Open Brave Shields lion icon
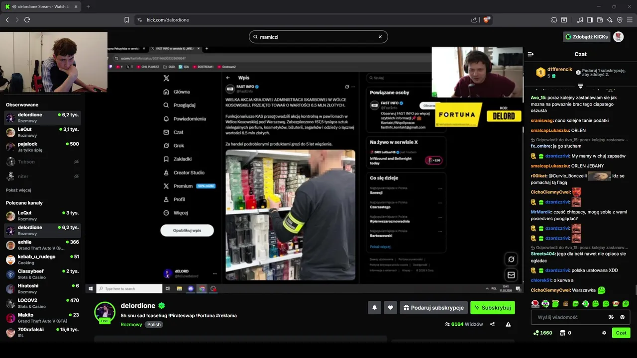This screenshot has height=358, width=637. coord(487,20)
